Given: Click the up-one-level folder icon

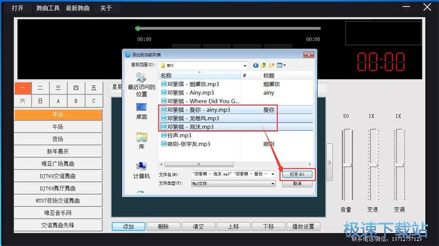Looking at the screenshot, I should pyautogui.click(x=263, y=65).
